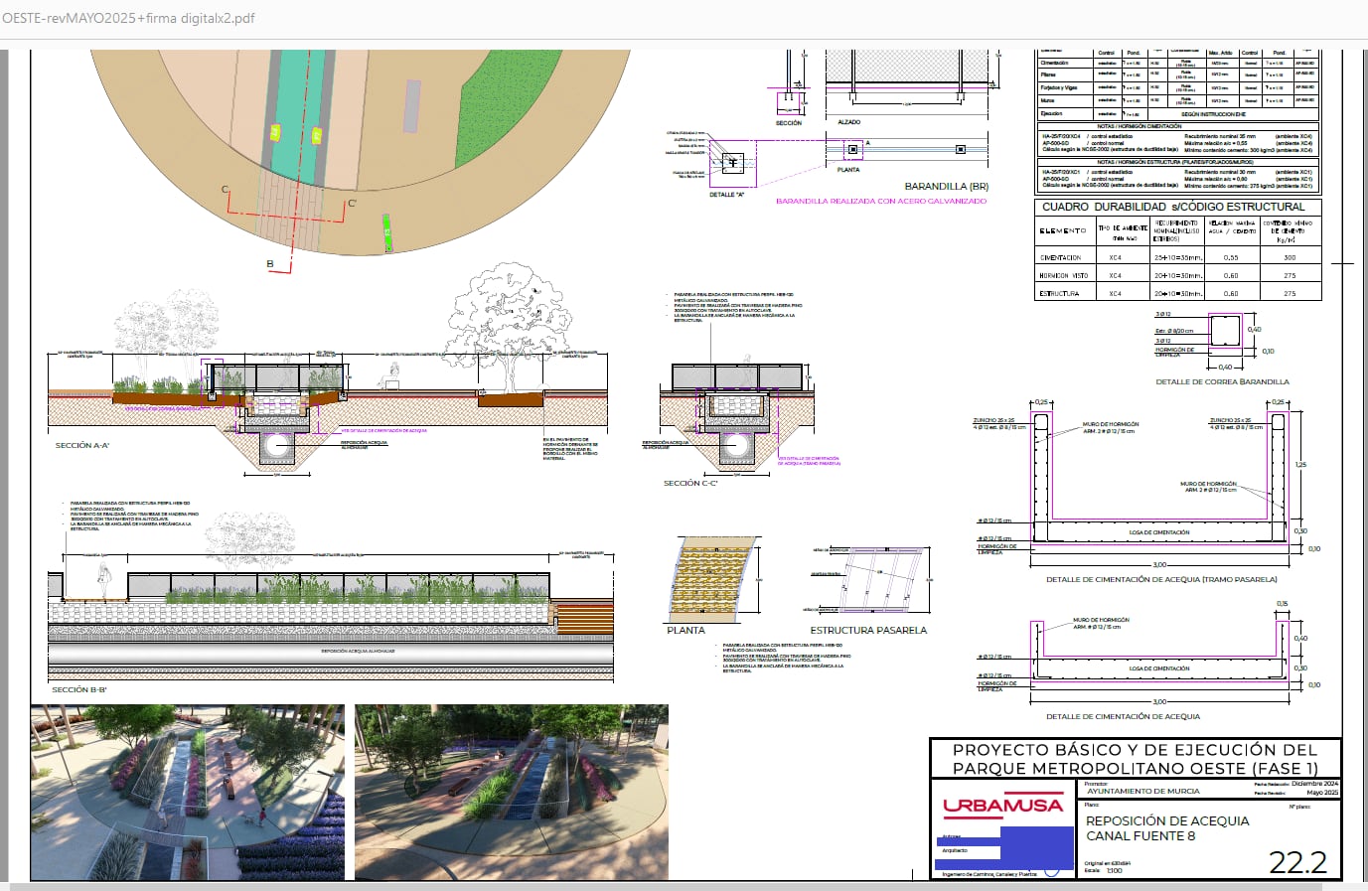Select the OESTE-revMAYO2025 PDF tab title

[x=127, y=17]
